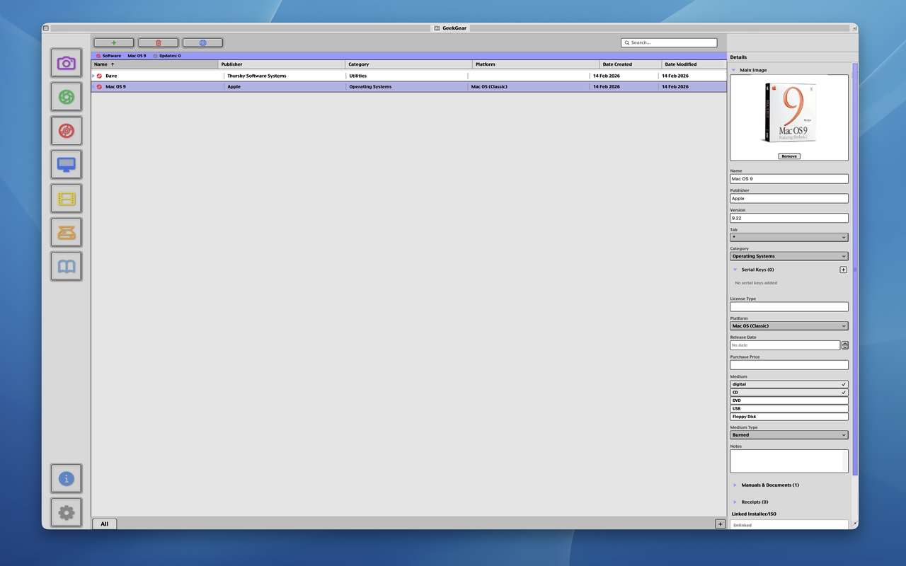Sort by the Platform column header
Screen dimensions: 906x566
click(537, 64)
